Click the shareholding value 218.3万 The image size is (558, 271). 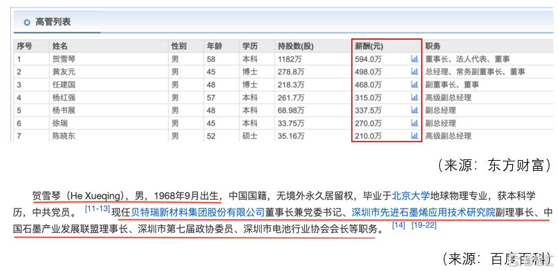(x=291, y=84)
